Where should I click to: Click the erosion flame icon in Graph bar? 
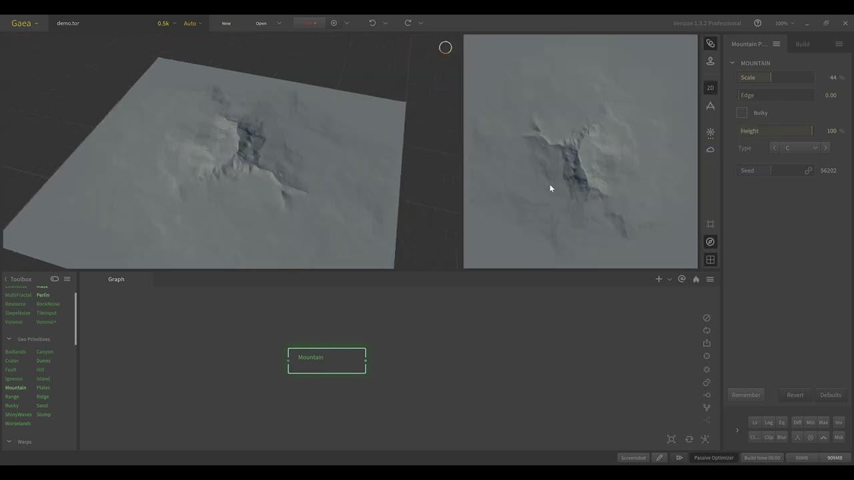(x=696, y=279)
